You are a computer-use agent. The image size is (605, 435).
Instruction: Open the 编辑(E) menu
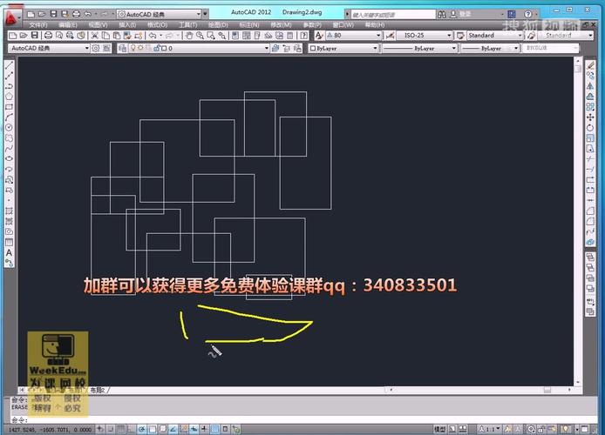pos(68,24)
